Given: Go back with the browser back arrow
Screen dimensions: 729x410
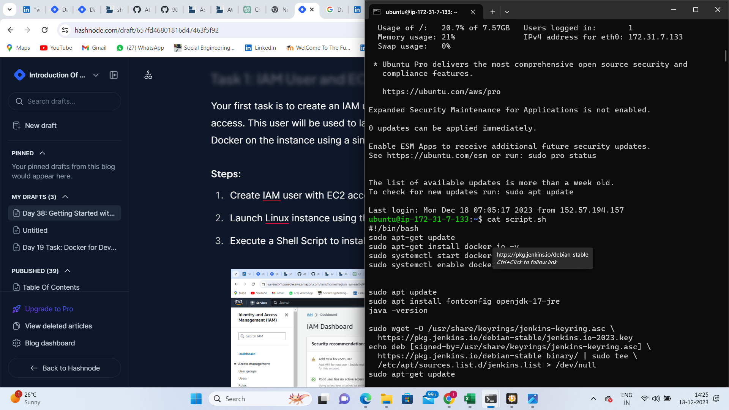Looking at the screenshot, I should point(11,30).
